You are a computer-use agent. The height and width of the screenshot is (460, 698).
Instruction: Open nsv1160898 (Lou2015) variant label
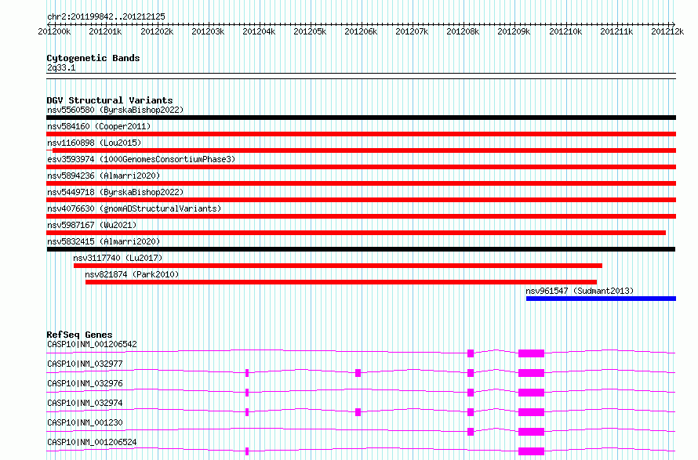[x=94, y=143]
